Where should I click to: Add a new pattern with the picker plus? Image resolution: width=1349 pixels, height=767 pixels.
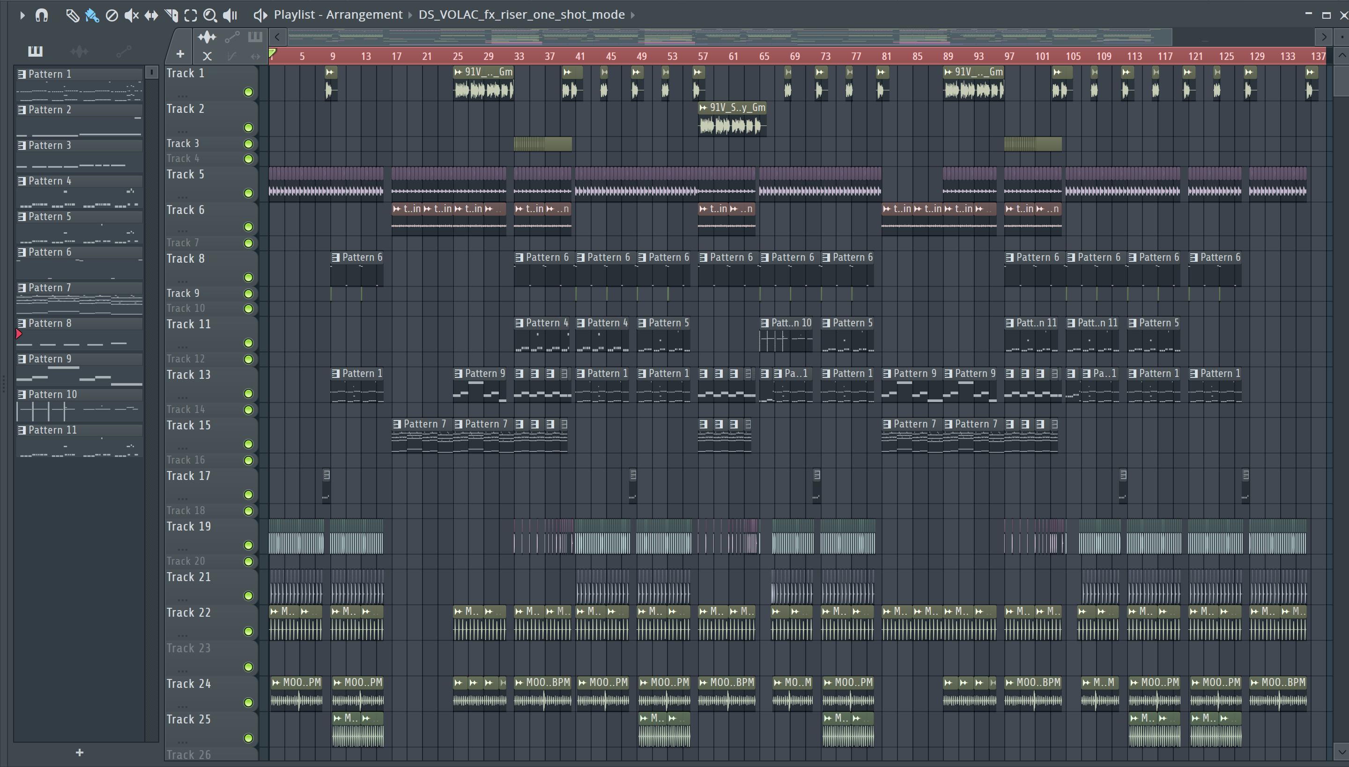coord(80,753)
